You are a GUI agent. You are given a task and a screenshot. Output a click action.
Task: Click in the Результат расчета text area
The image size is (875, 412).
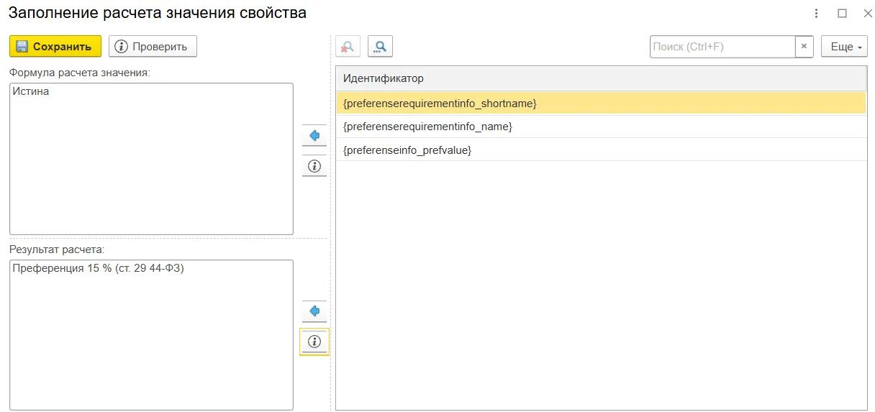(x=151, y=335)
